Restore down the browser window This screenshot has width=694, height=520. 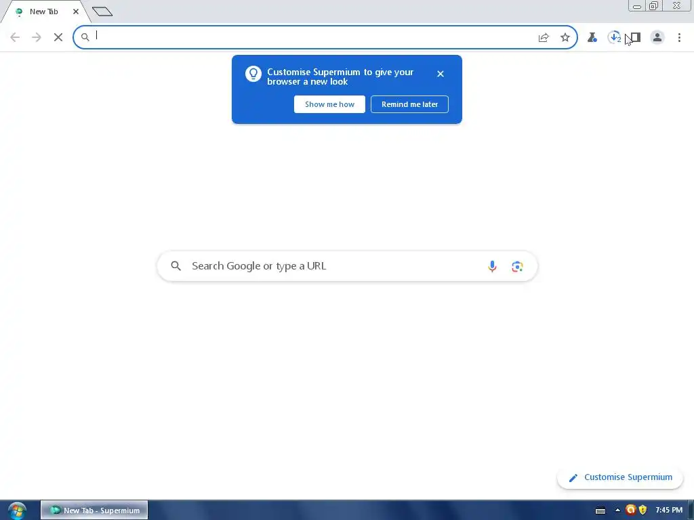654,5
